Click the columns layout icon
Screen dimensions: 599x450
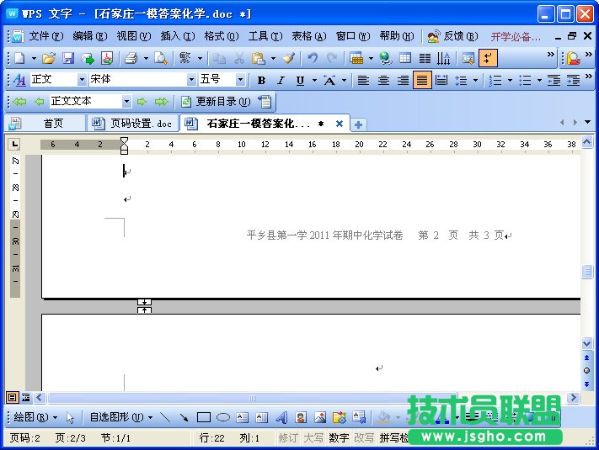click(425, 58)
